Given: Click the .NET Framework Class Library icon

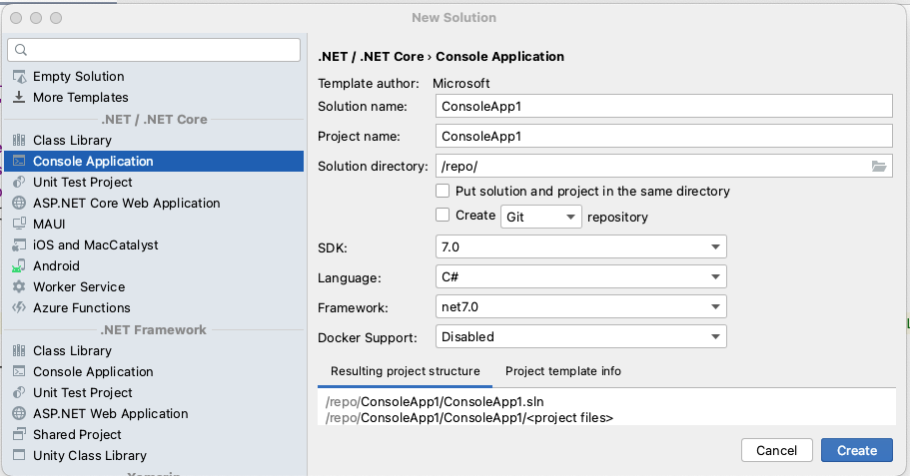Looking at the screenshot, I should point(19,351).
